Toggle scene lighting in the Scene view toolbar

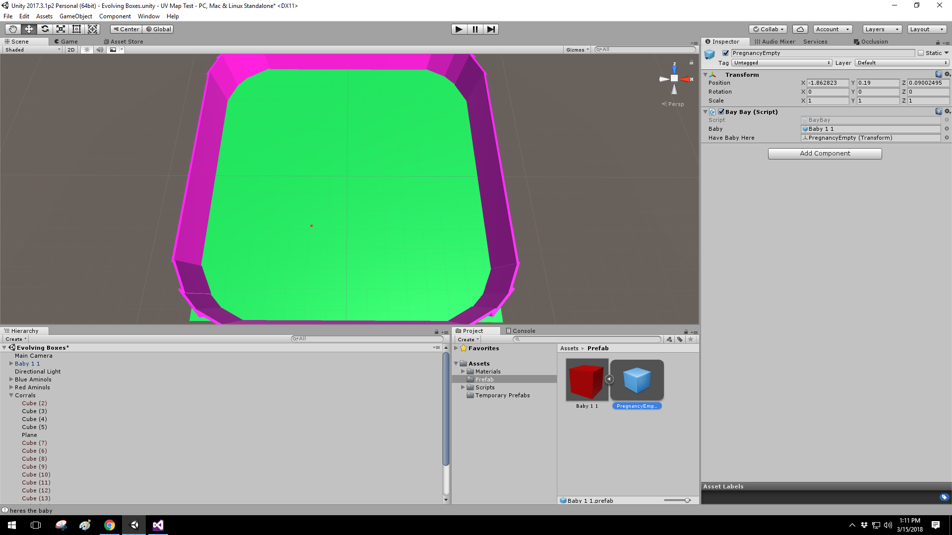coord(86,50)
